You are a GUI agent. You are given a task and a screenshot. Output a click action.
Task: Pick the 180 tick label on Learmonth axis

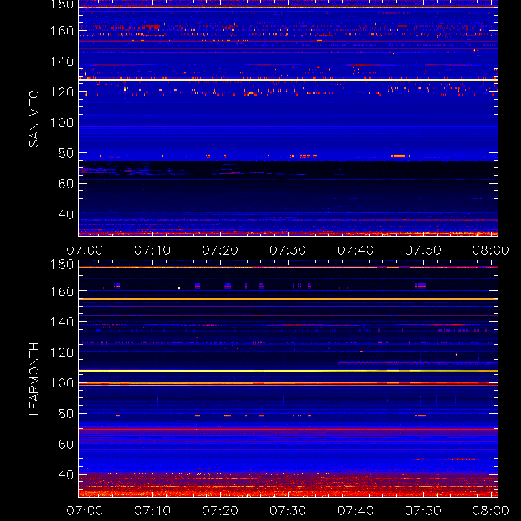[x=62, y=264]
